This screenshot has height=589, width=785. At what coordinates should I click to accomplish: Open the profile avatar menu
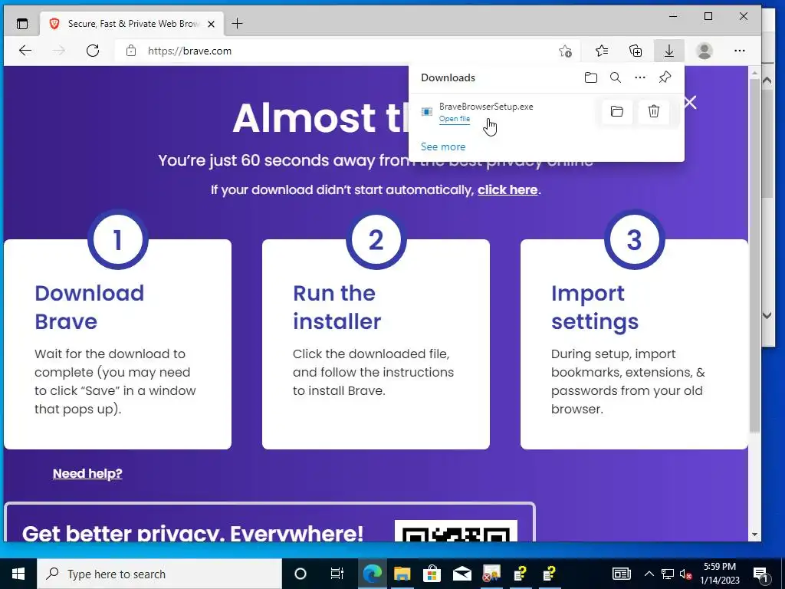pyautogui.click(x=705, y=51)
